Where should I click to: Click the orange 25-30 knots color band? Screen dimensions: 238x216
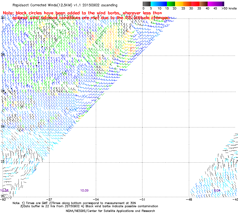click(187, 4)
